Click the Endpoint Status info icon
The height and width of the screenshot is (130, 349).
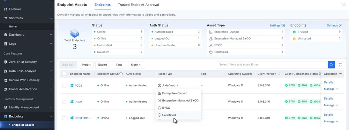(121, 74)
